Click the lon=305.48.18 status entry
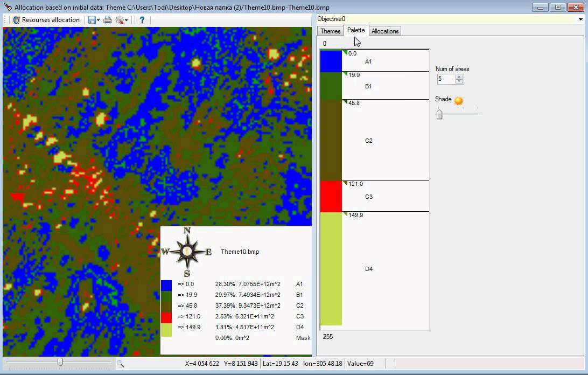 tap(323, 363)
